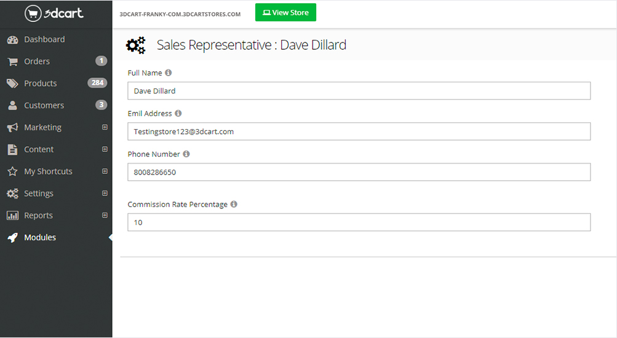Click the gears icon beside page title
Screen dimensions: 617x338
(135, 45)
